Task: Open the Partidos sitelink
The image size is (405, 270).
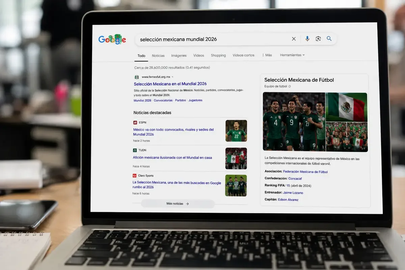Action: click(181, 100)
